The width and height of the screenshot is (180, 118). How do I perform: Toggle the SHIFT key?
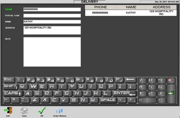[x=11, y=86]
